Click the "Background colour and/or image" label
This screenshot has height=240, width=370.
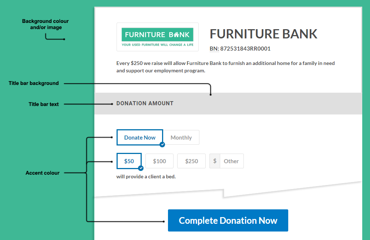[46, 24]
